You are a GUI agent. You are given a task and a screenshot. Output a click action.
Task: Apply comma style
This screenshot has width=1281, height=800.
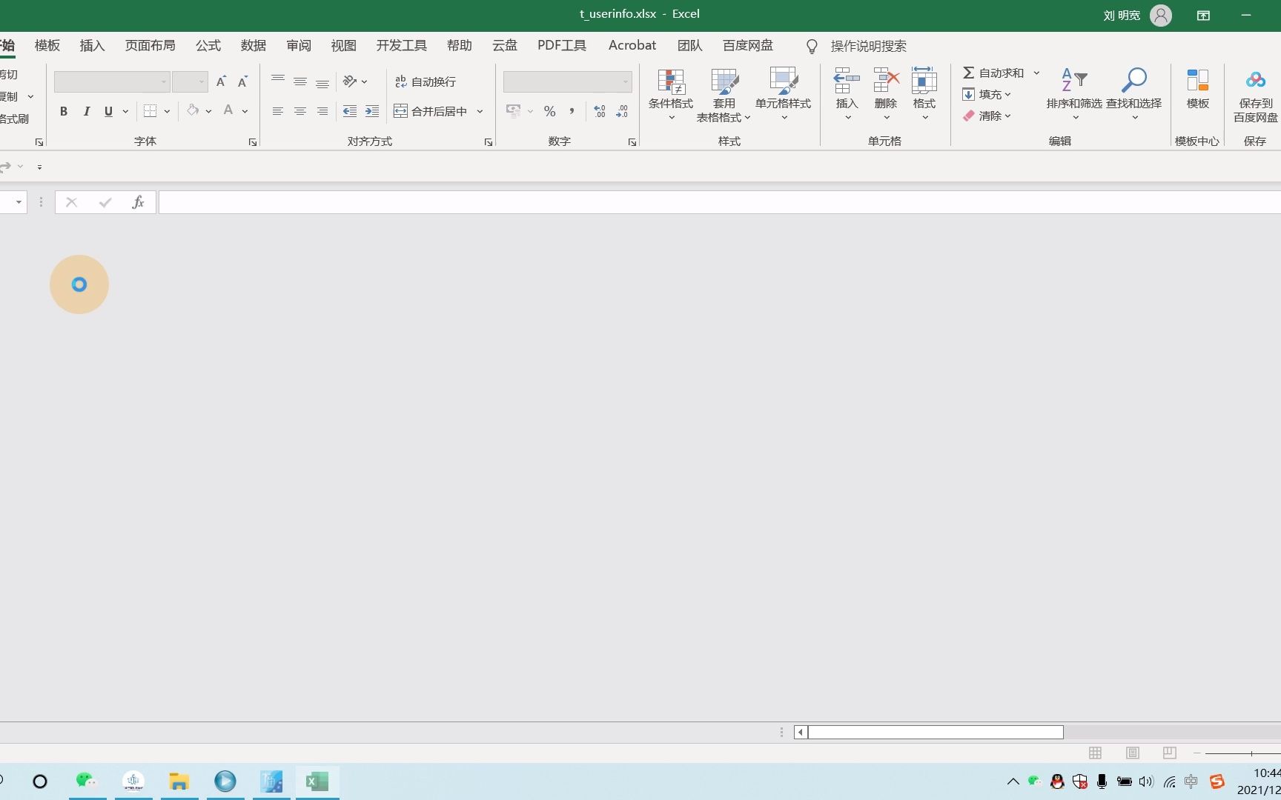[x=572, y=111]
